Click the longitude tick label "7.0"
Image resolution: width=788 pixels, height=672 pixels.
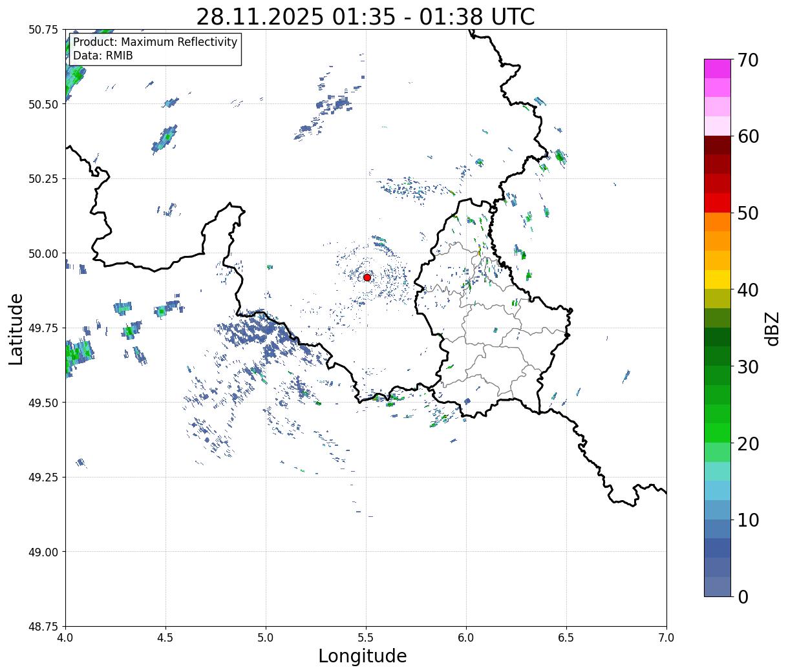click(x=666, y=637)
